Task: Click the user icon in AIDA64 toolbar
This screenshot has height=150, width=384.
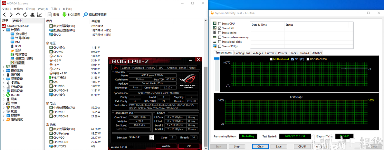Action: click(32, 15)
